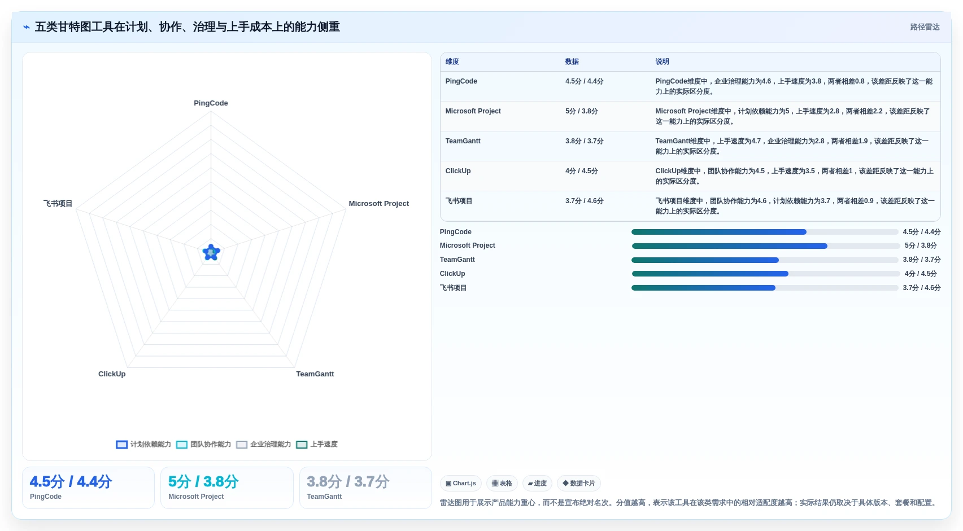Click the table cell 3.8分 / 3.7分
963x531 pixels.
coord(584,141)
